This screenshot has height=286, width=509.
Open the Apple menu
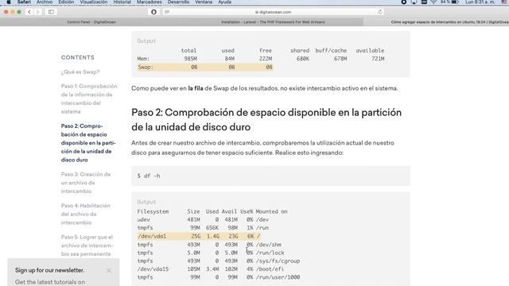coord(9,2)
